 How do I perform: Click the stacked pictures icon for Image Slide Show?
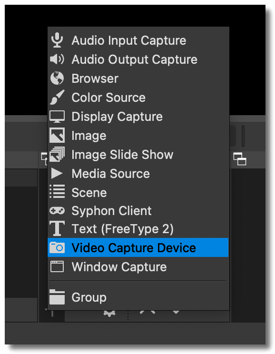coord(57,154)
